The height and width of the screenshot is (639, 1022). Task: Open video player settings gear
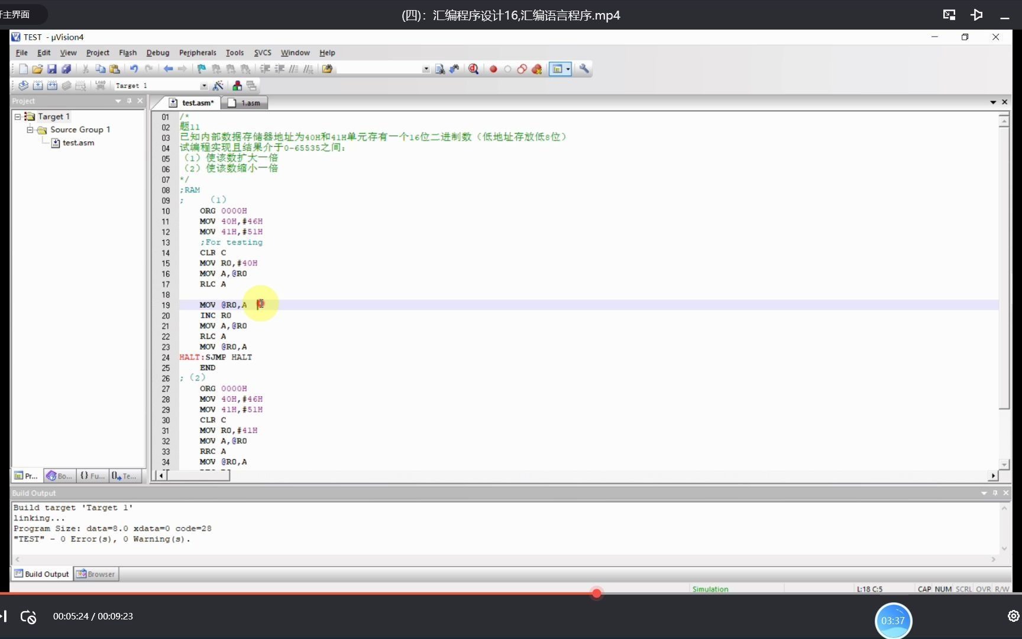pyautogui.click(x=1013, y=617)
